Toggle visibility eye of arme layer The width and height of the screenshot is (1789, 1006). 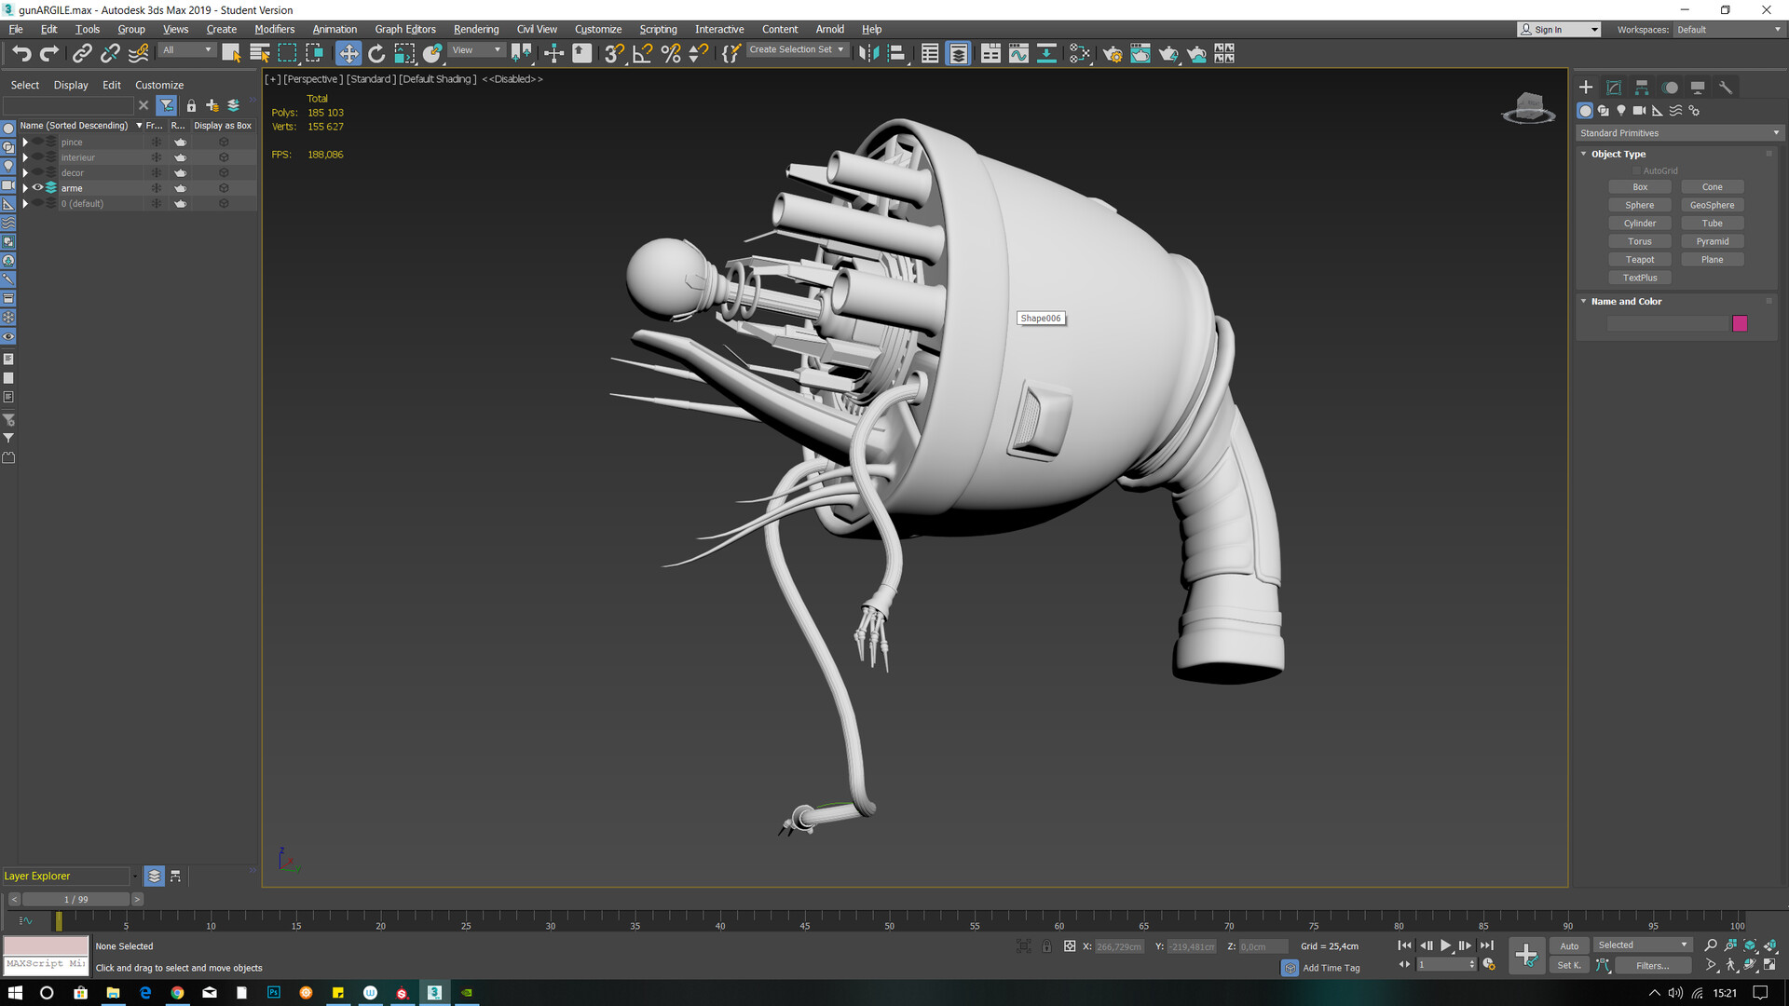pos(38,188)
